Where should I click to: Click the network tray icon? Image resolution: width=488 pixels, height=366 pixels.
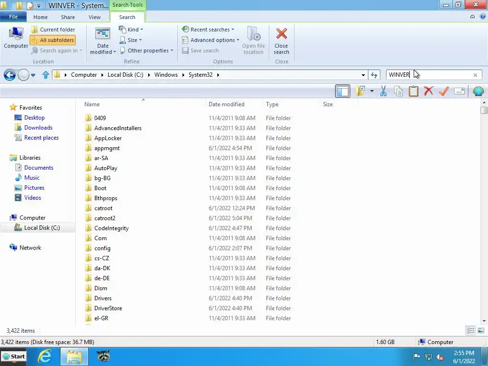coord(428,357)
